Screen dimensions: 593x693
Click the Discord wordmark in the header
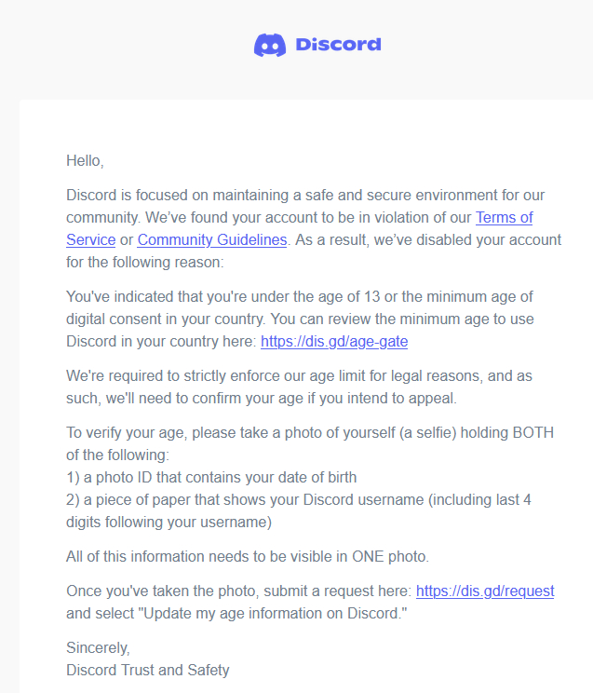338,45
